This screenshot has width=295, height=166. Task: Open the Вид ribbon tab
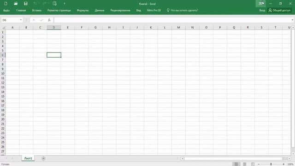[139, 10]
